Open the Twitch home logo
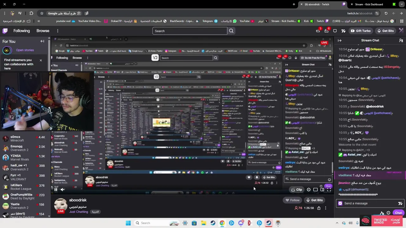 pos(5,31)
